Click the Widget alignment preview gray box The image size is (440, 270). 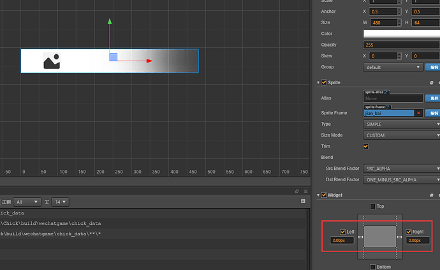[380, 237]
